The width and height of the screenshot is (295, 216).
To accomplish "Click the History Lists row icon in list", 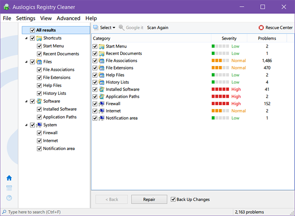I will click(102, 82).
